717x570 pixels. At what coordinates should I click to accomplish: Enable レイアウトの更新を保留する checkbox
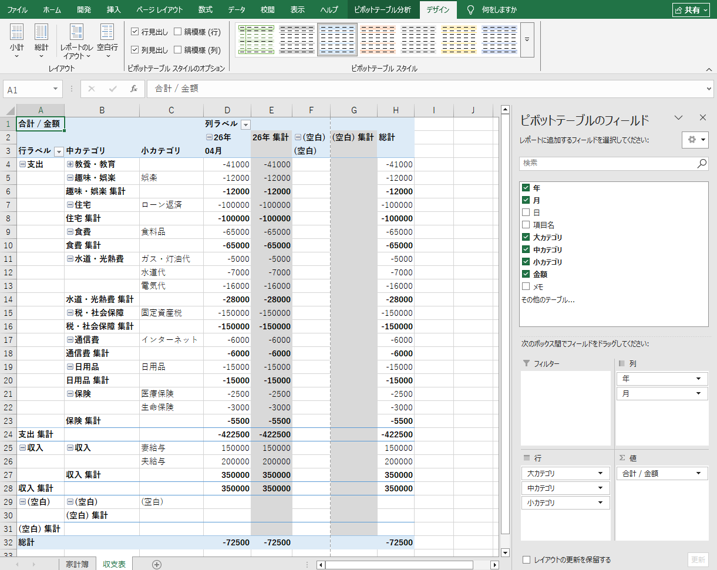point(527,560)
